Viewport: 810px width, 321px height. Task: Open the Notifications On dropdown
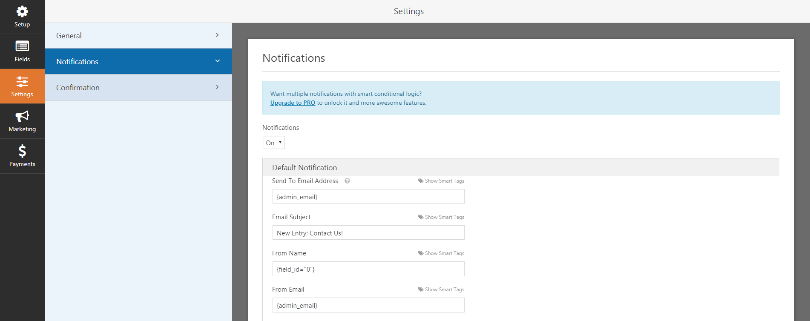[273, 143]
